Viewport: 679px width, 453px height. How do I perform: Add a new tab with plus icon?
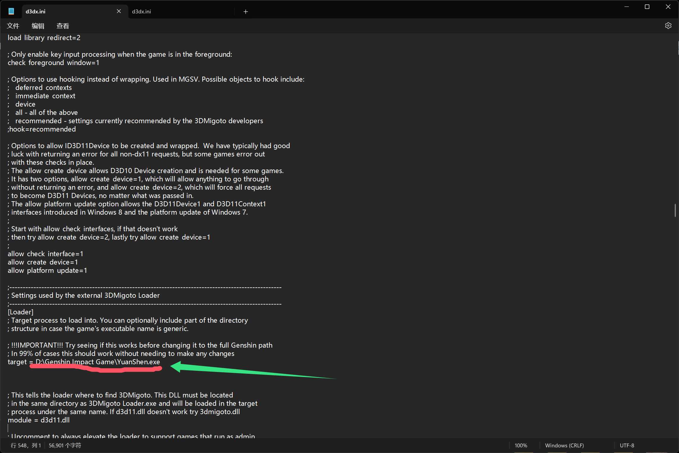246,12
